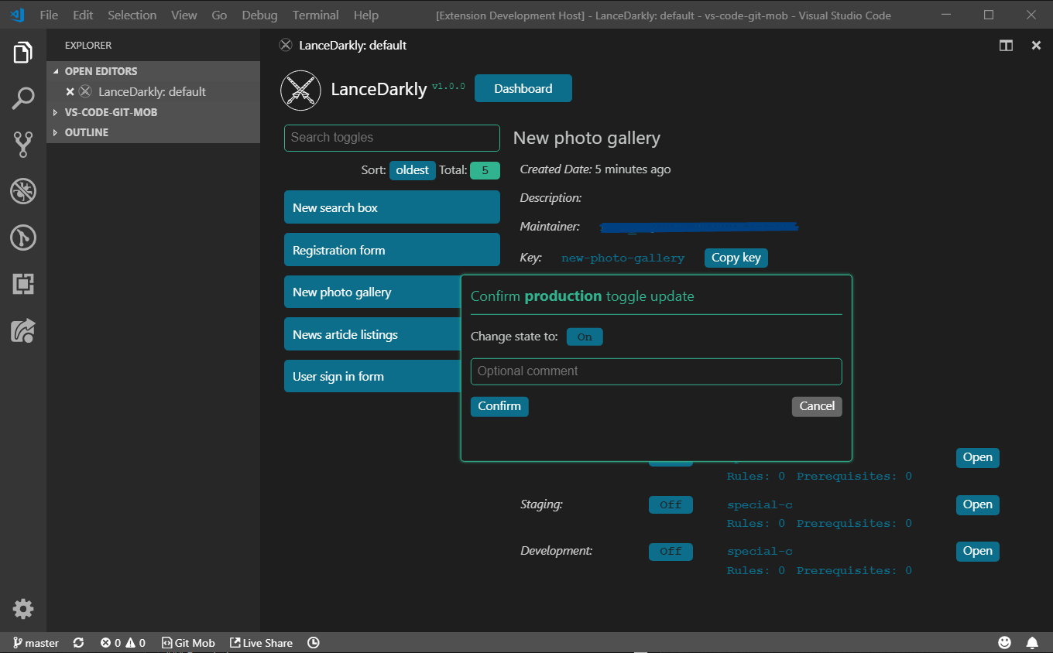Select the Registration form toggle
This screenshot has height=653, width=1053.
392,250
